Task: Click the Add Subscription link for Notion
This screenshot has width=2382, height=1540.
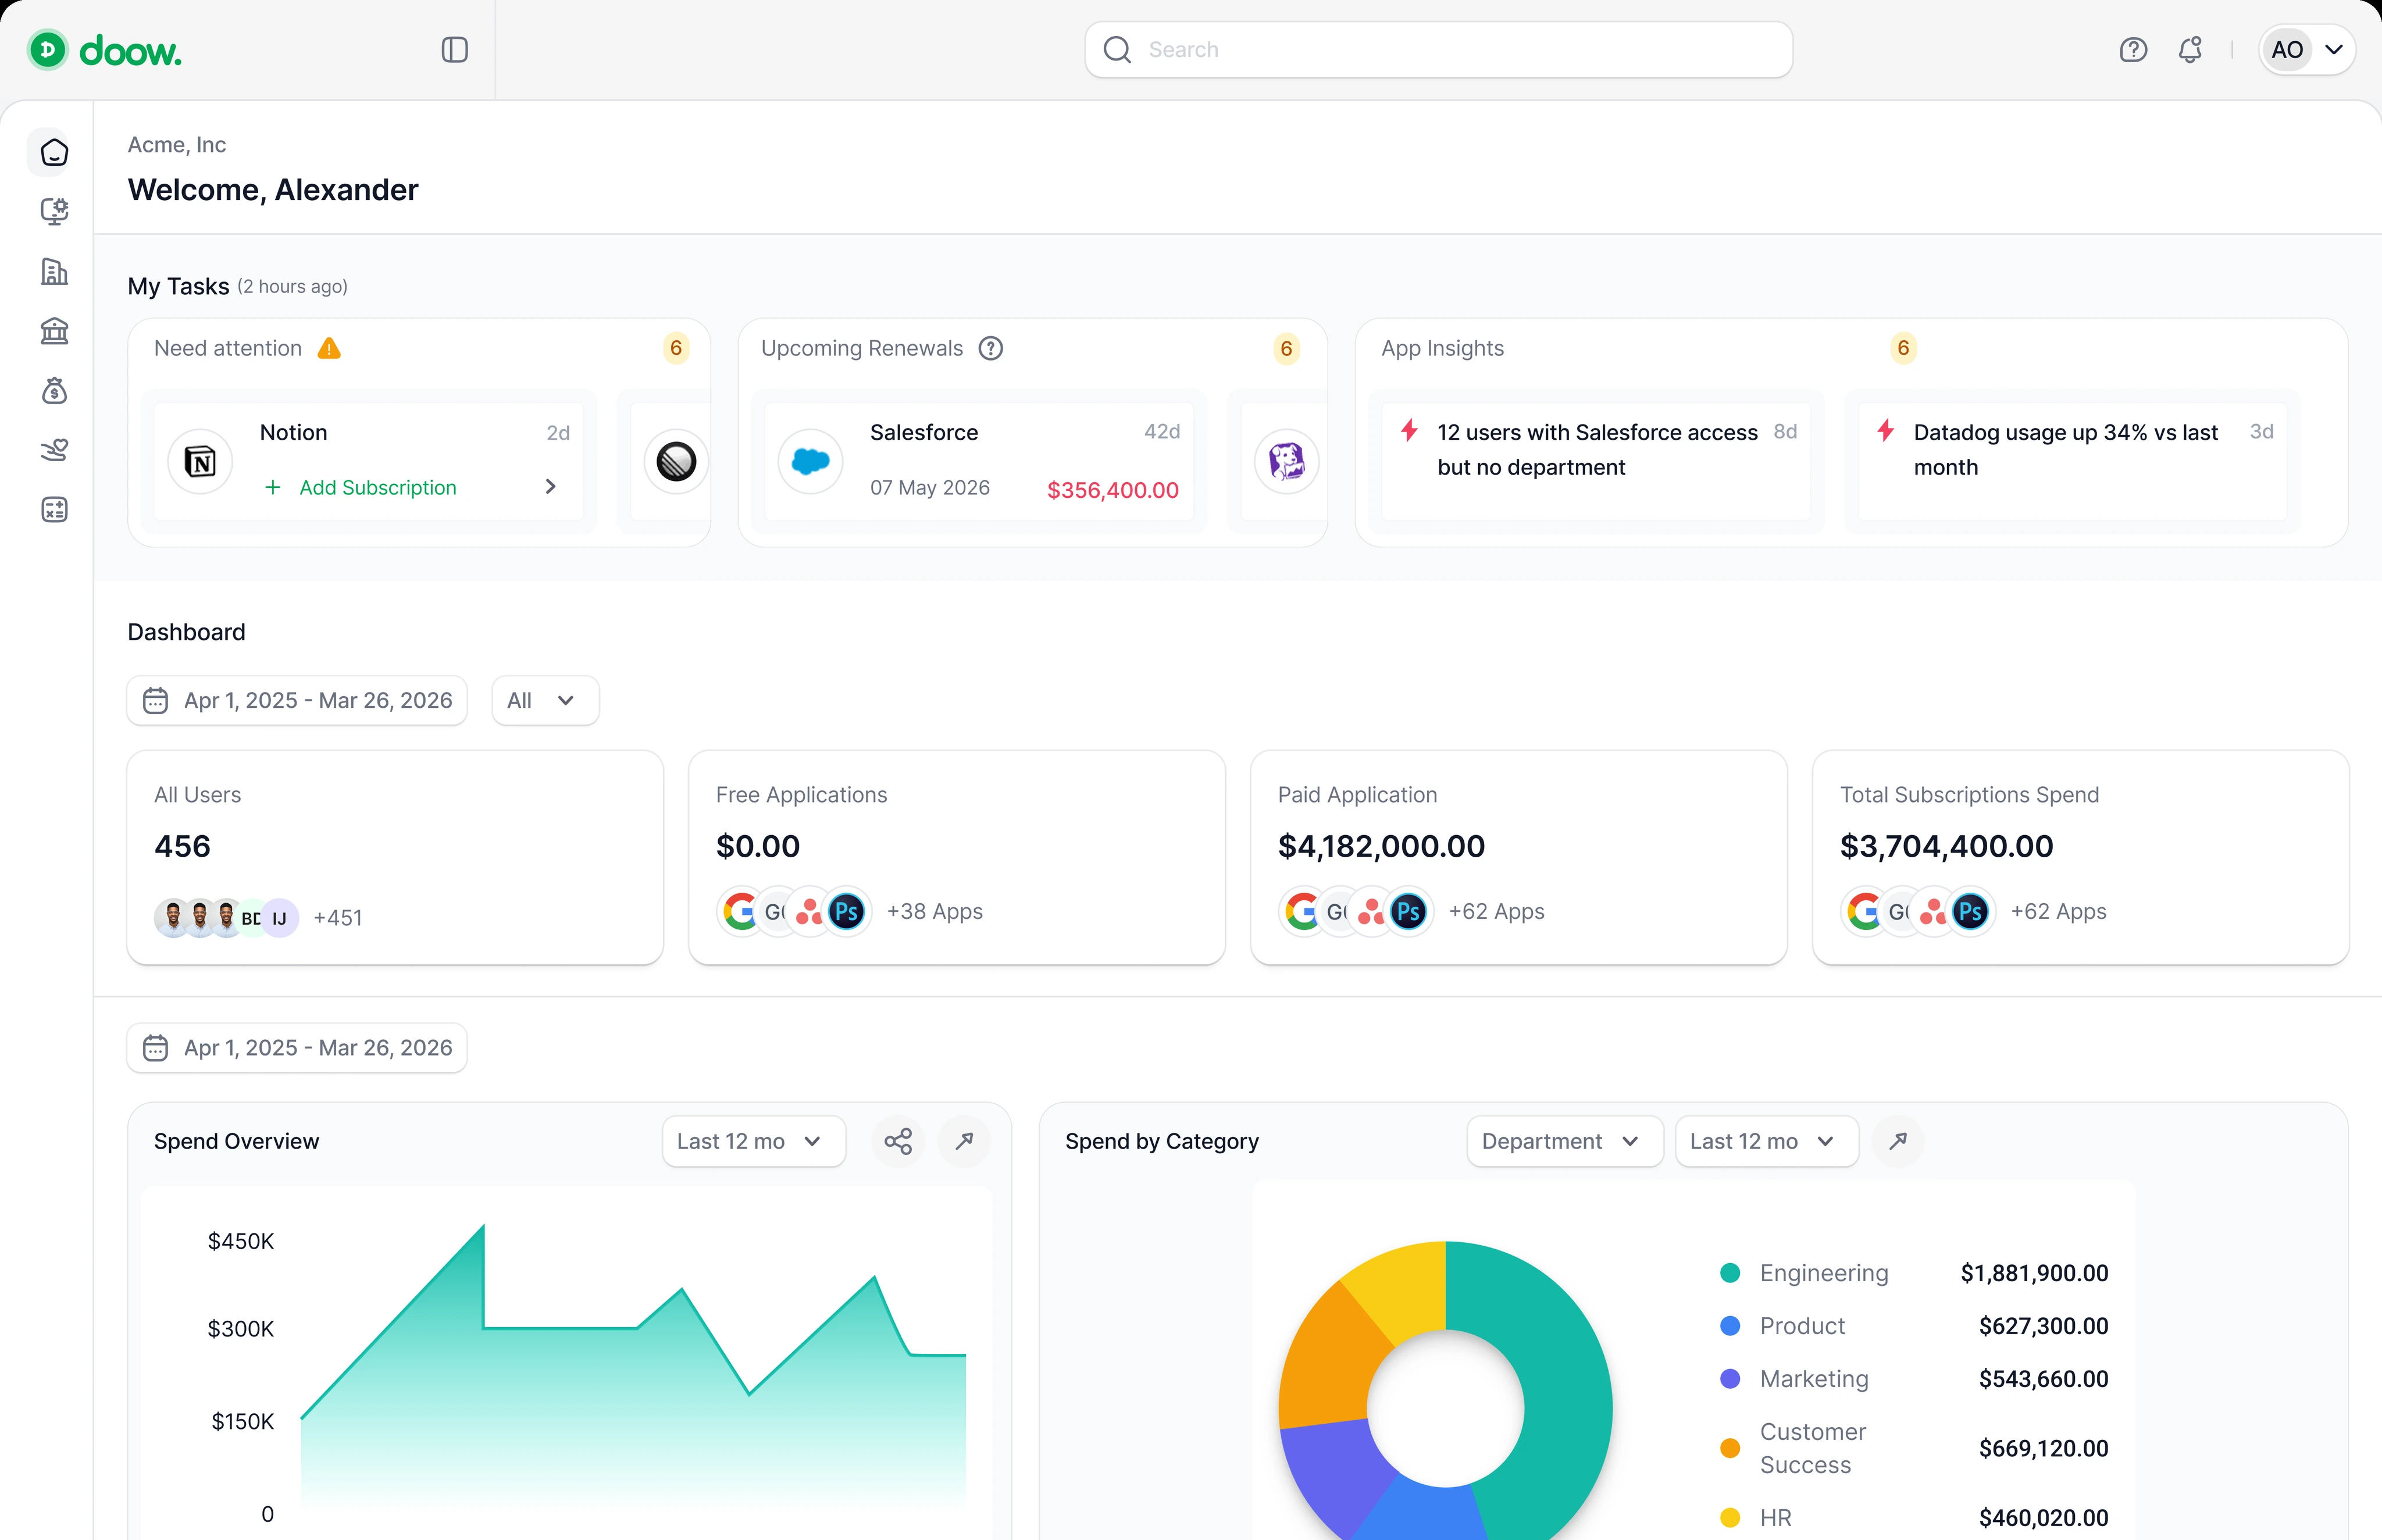Action: coord(360,487)
